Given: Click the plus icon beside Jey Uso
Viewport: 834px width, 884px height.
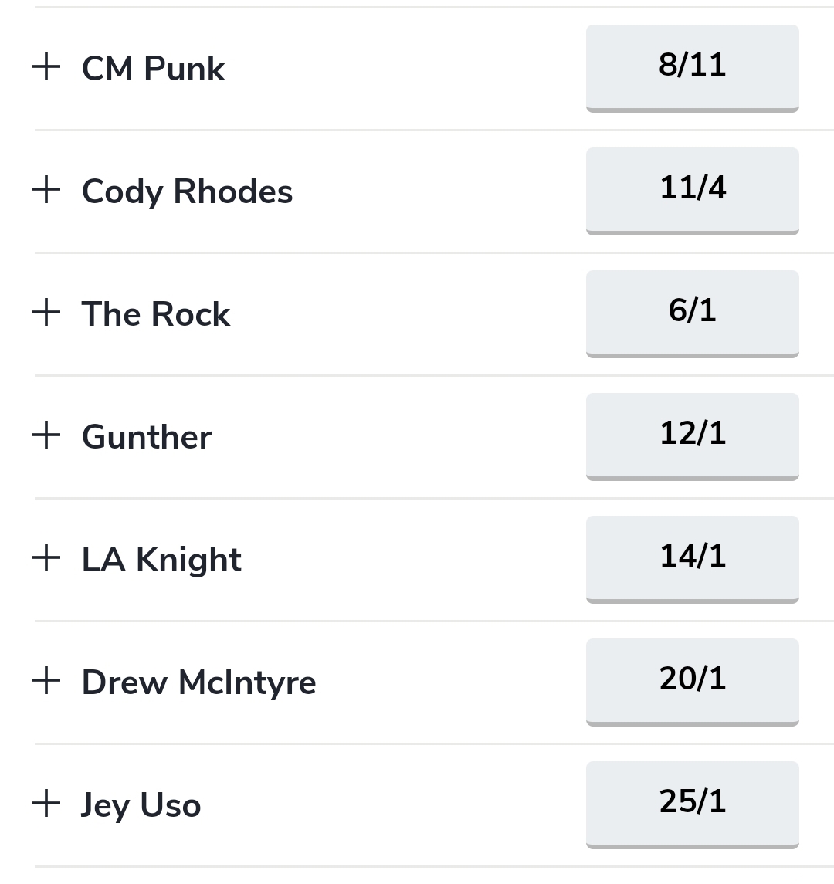Looking at the screenshot, I should point(46,804).
